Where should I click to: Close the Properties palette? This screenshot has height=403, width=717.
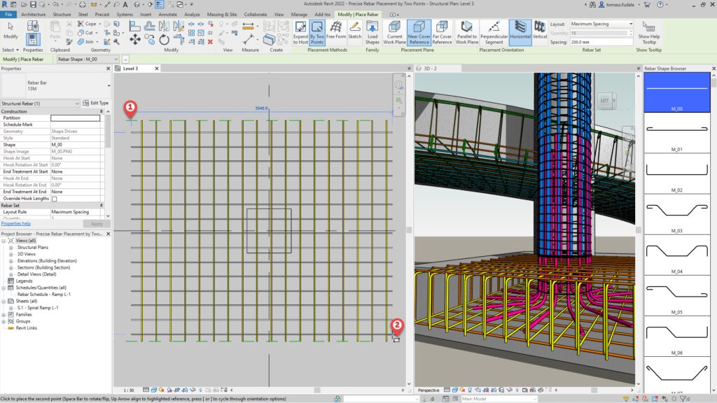109,69
